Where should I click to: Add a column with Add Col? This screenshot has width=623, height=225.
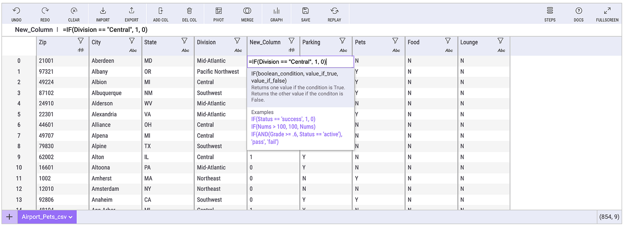coord(161,11)
